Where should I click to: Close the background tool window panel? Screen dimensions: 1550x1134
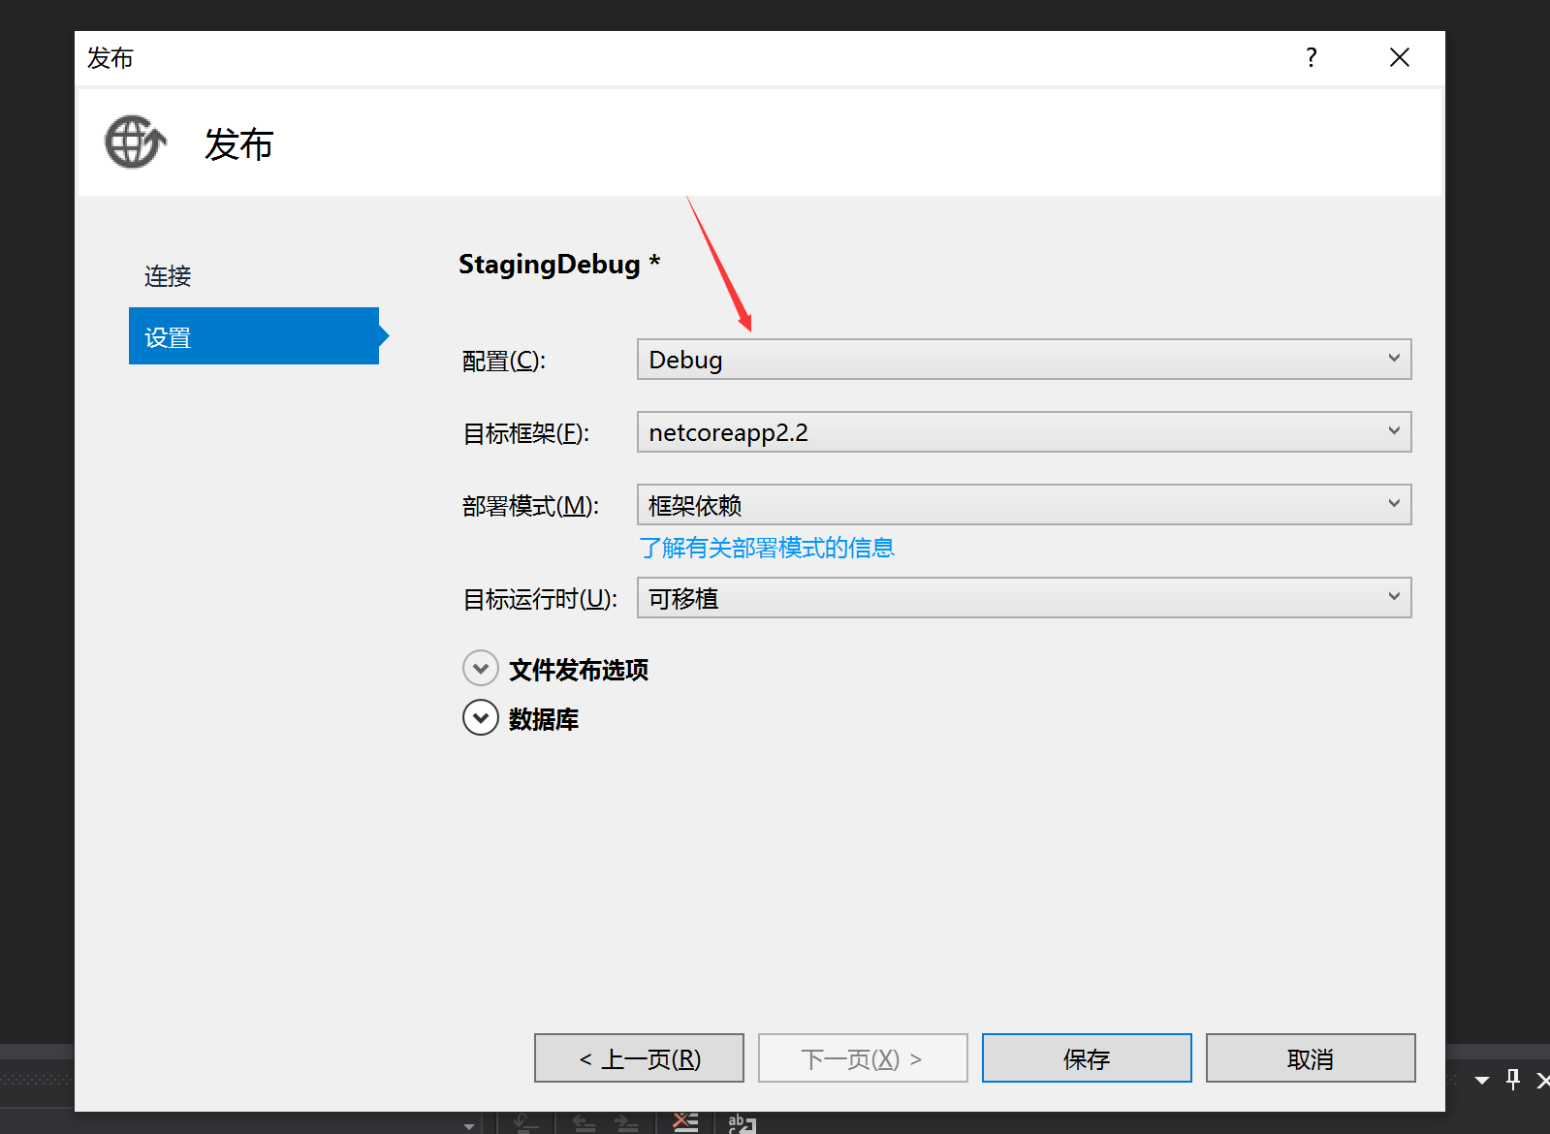pos(1541,1080)
